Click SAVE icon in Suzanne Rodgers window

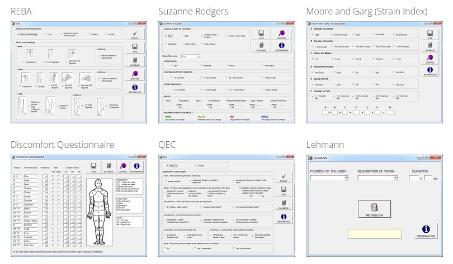coord(261,34)
